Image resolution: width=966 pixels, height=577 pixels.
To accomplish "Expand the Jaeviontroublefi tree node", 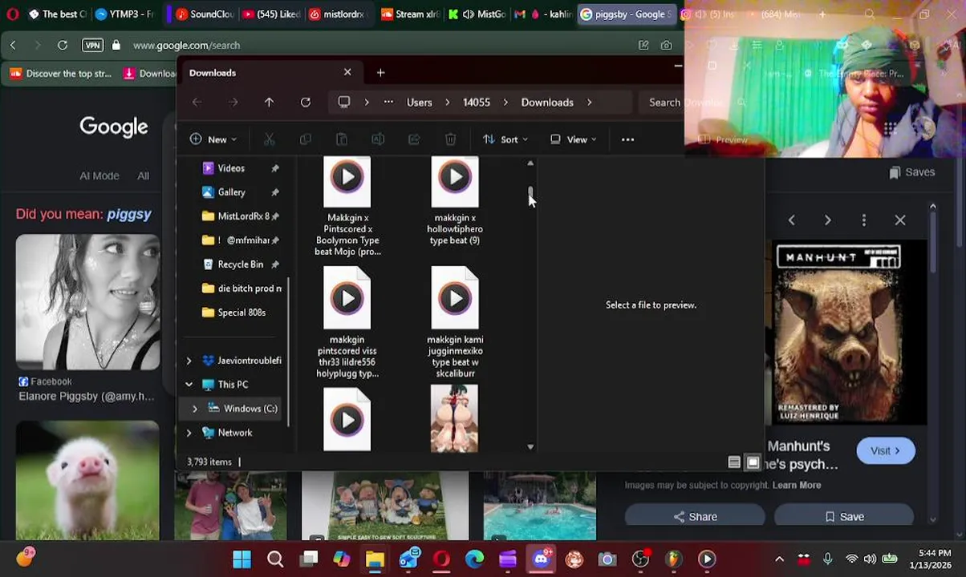I will 189,361.
